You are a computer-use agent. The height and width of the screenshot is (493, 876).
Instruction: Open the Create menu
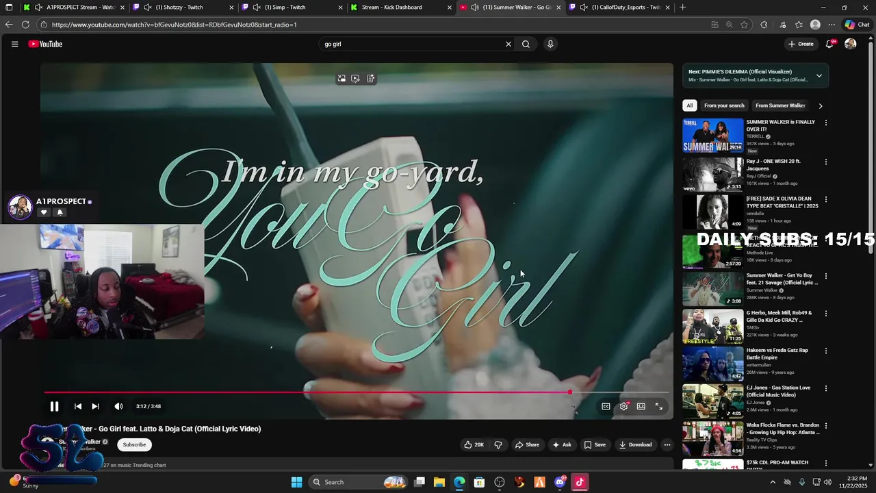coord(800,44)
